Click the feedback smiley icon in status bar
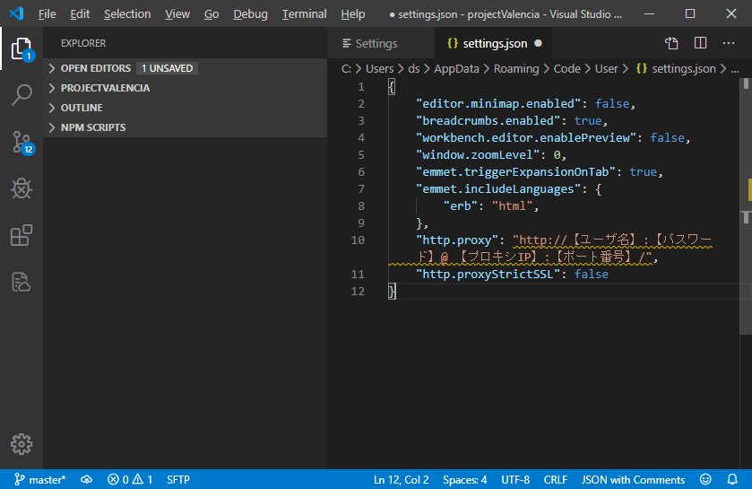The height and width of the screenshot is (489, 752). tap(705, 480)
